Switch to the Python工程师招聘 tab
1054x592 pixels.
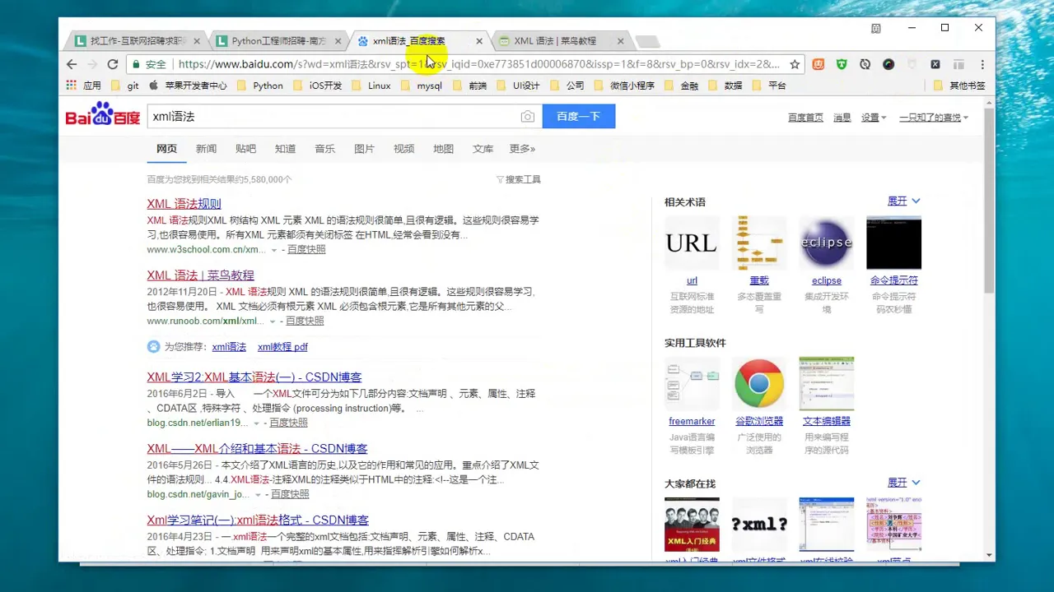pos(277,40)
